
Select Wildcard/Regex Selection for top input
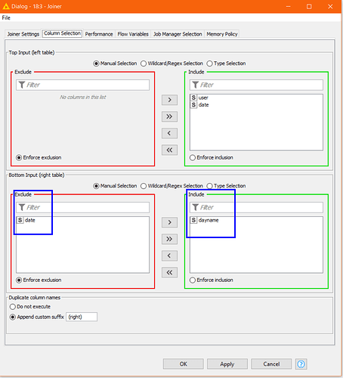tap(171, 64)
